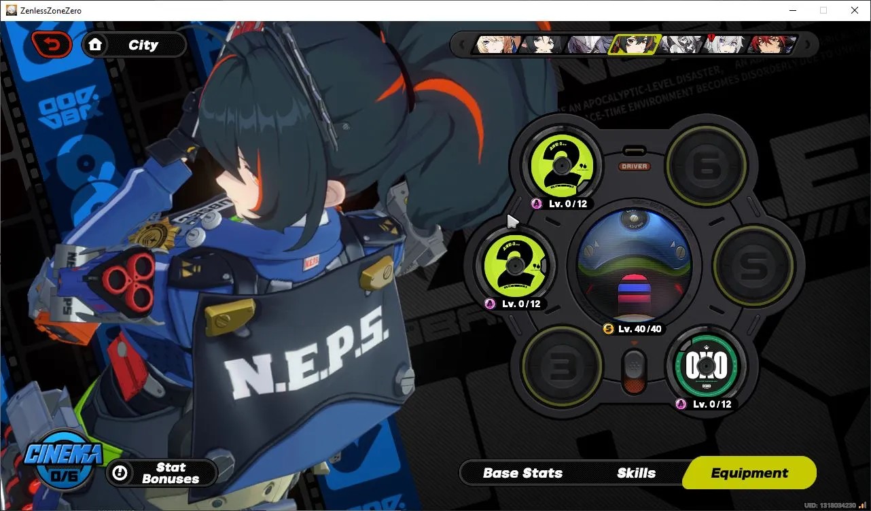Open the equipped disc with white center logo
871x511 pixels.
[x=706, y=367]
